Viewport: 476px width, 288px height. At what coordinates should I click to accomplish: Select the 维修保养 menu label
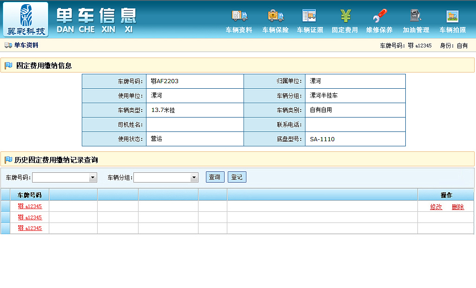click(379, 30)
